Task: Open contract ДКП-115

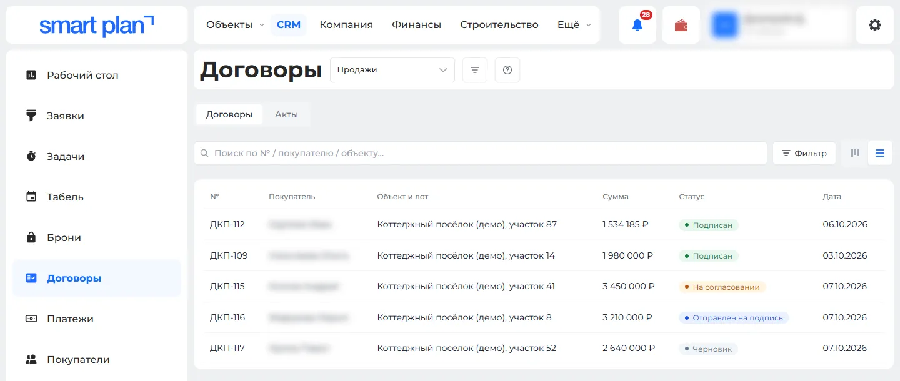Action: pos(227,287)
